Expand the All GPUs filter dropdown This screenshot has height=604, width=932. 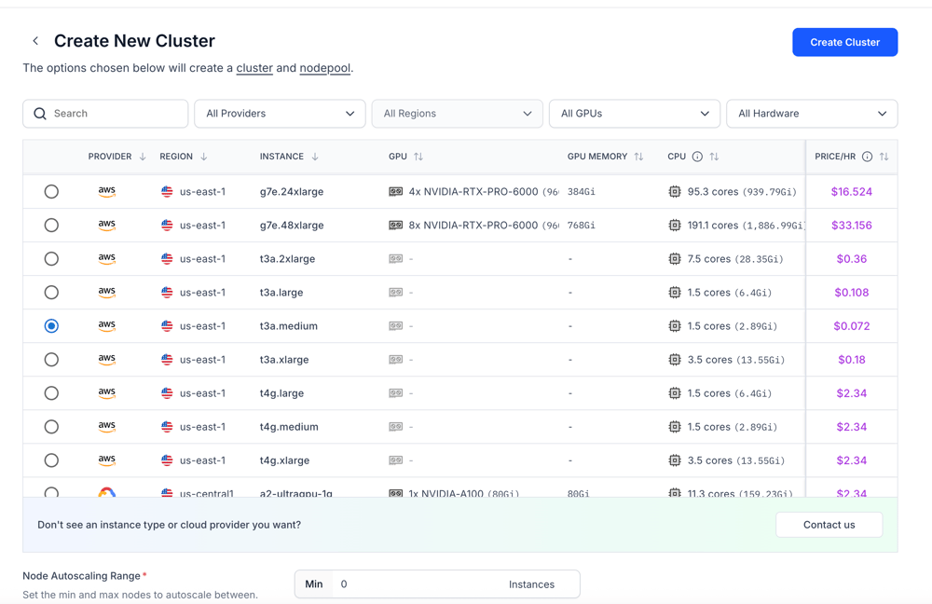634,114
